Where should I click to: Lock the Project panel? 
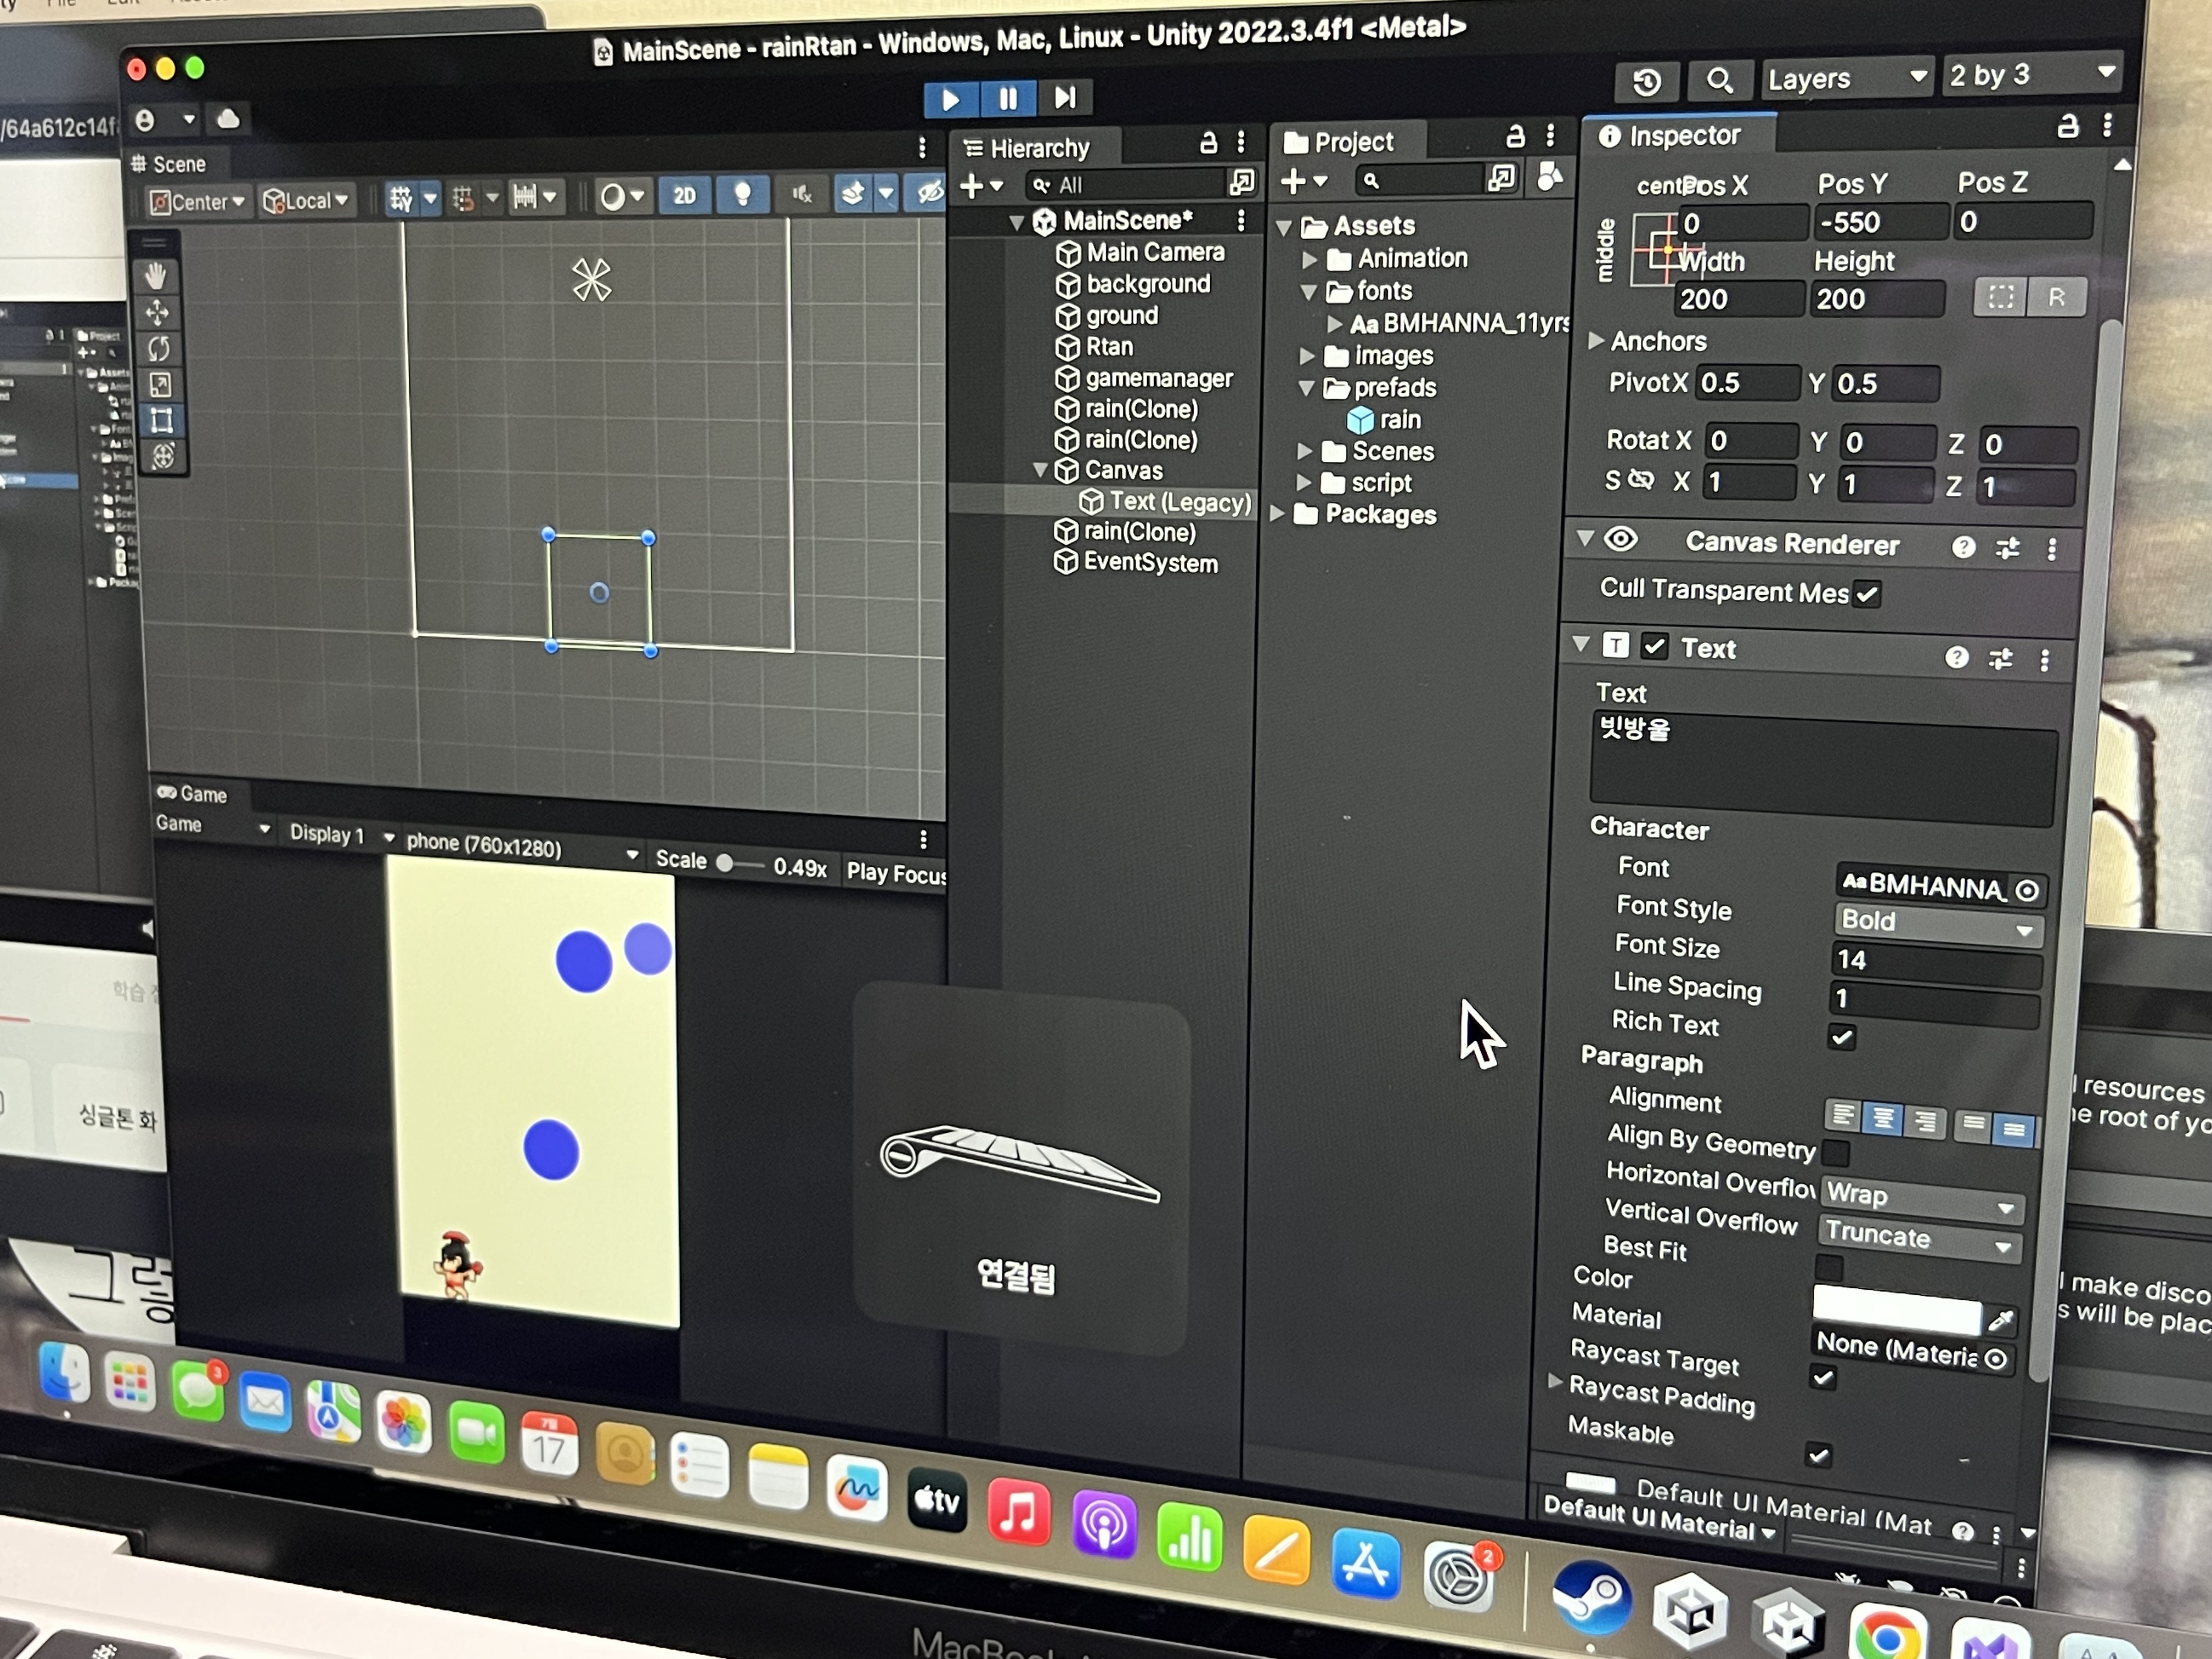tap(1515, 136)
